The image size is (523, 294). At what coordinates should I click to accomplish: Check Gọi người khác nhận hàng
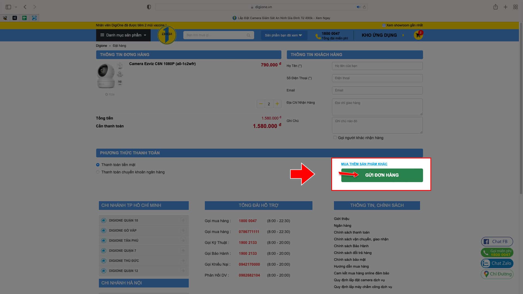[335, 138]
